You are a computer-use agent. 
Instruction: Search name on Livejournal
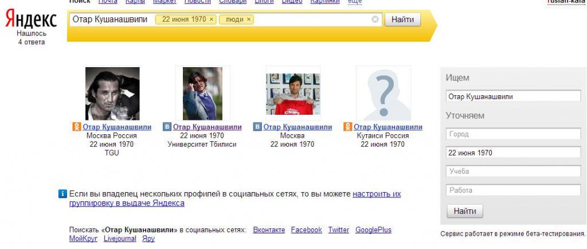click(120, 239)
